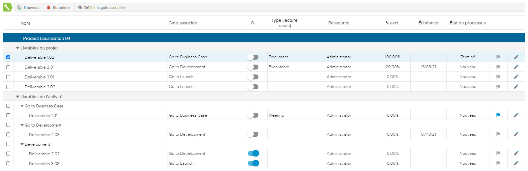Sort by the Échéance column header

pos(428,23)
